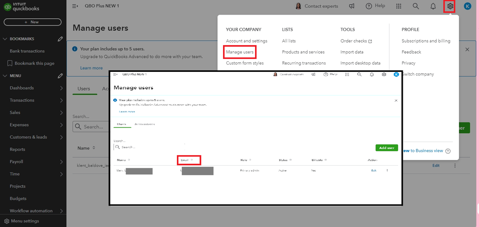
Task: Click the klent_baldove user name cell
Action: pyautogui.click(x=93, y=166)
